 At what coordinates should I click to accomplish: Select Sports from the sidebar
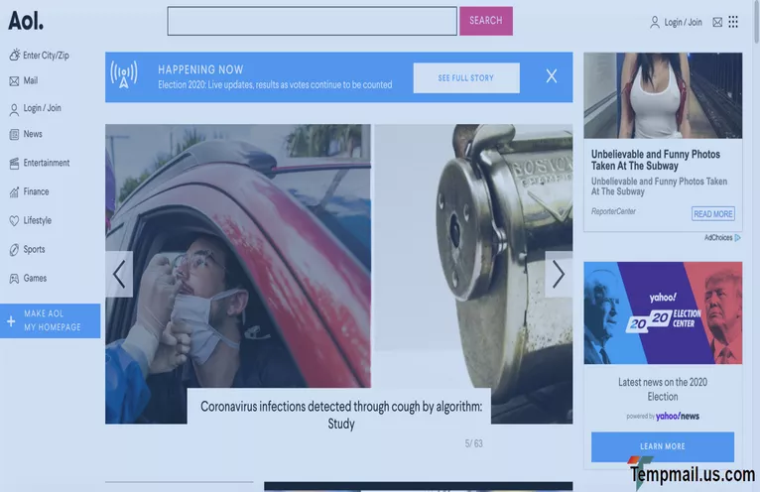[x=34, y=249]
